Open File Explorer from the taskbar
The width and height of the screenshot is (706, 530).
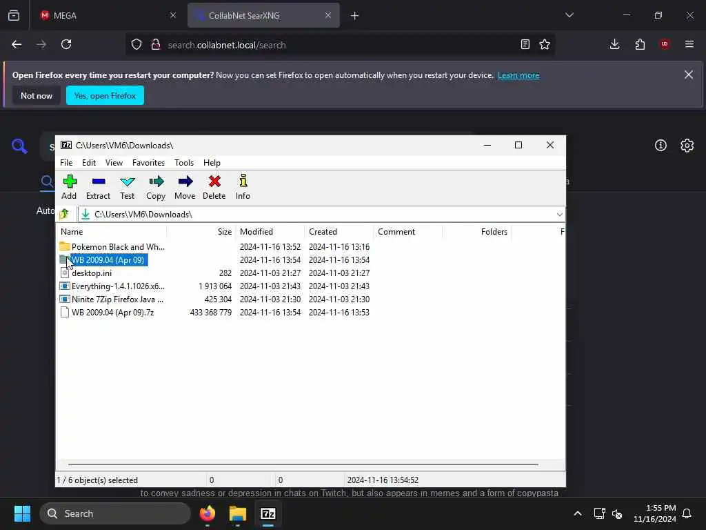pyautogui.click(x=238, y=513)
